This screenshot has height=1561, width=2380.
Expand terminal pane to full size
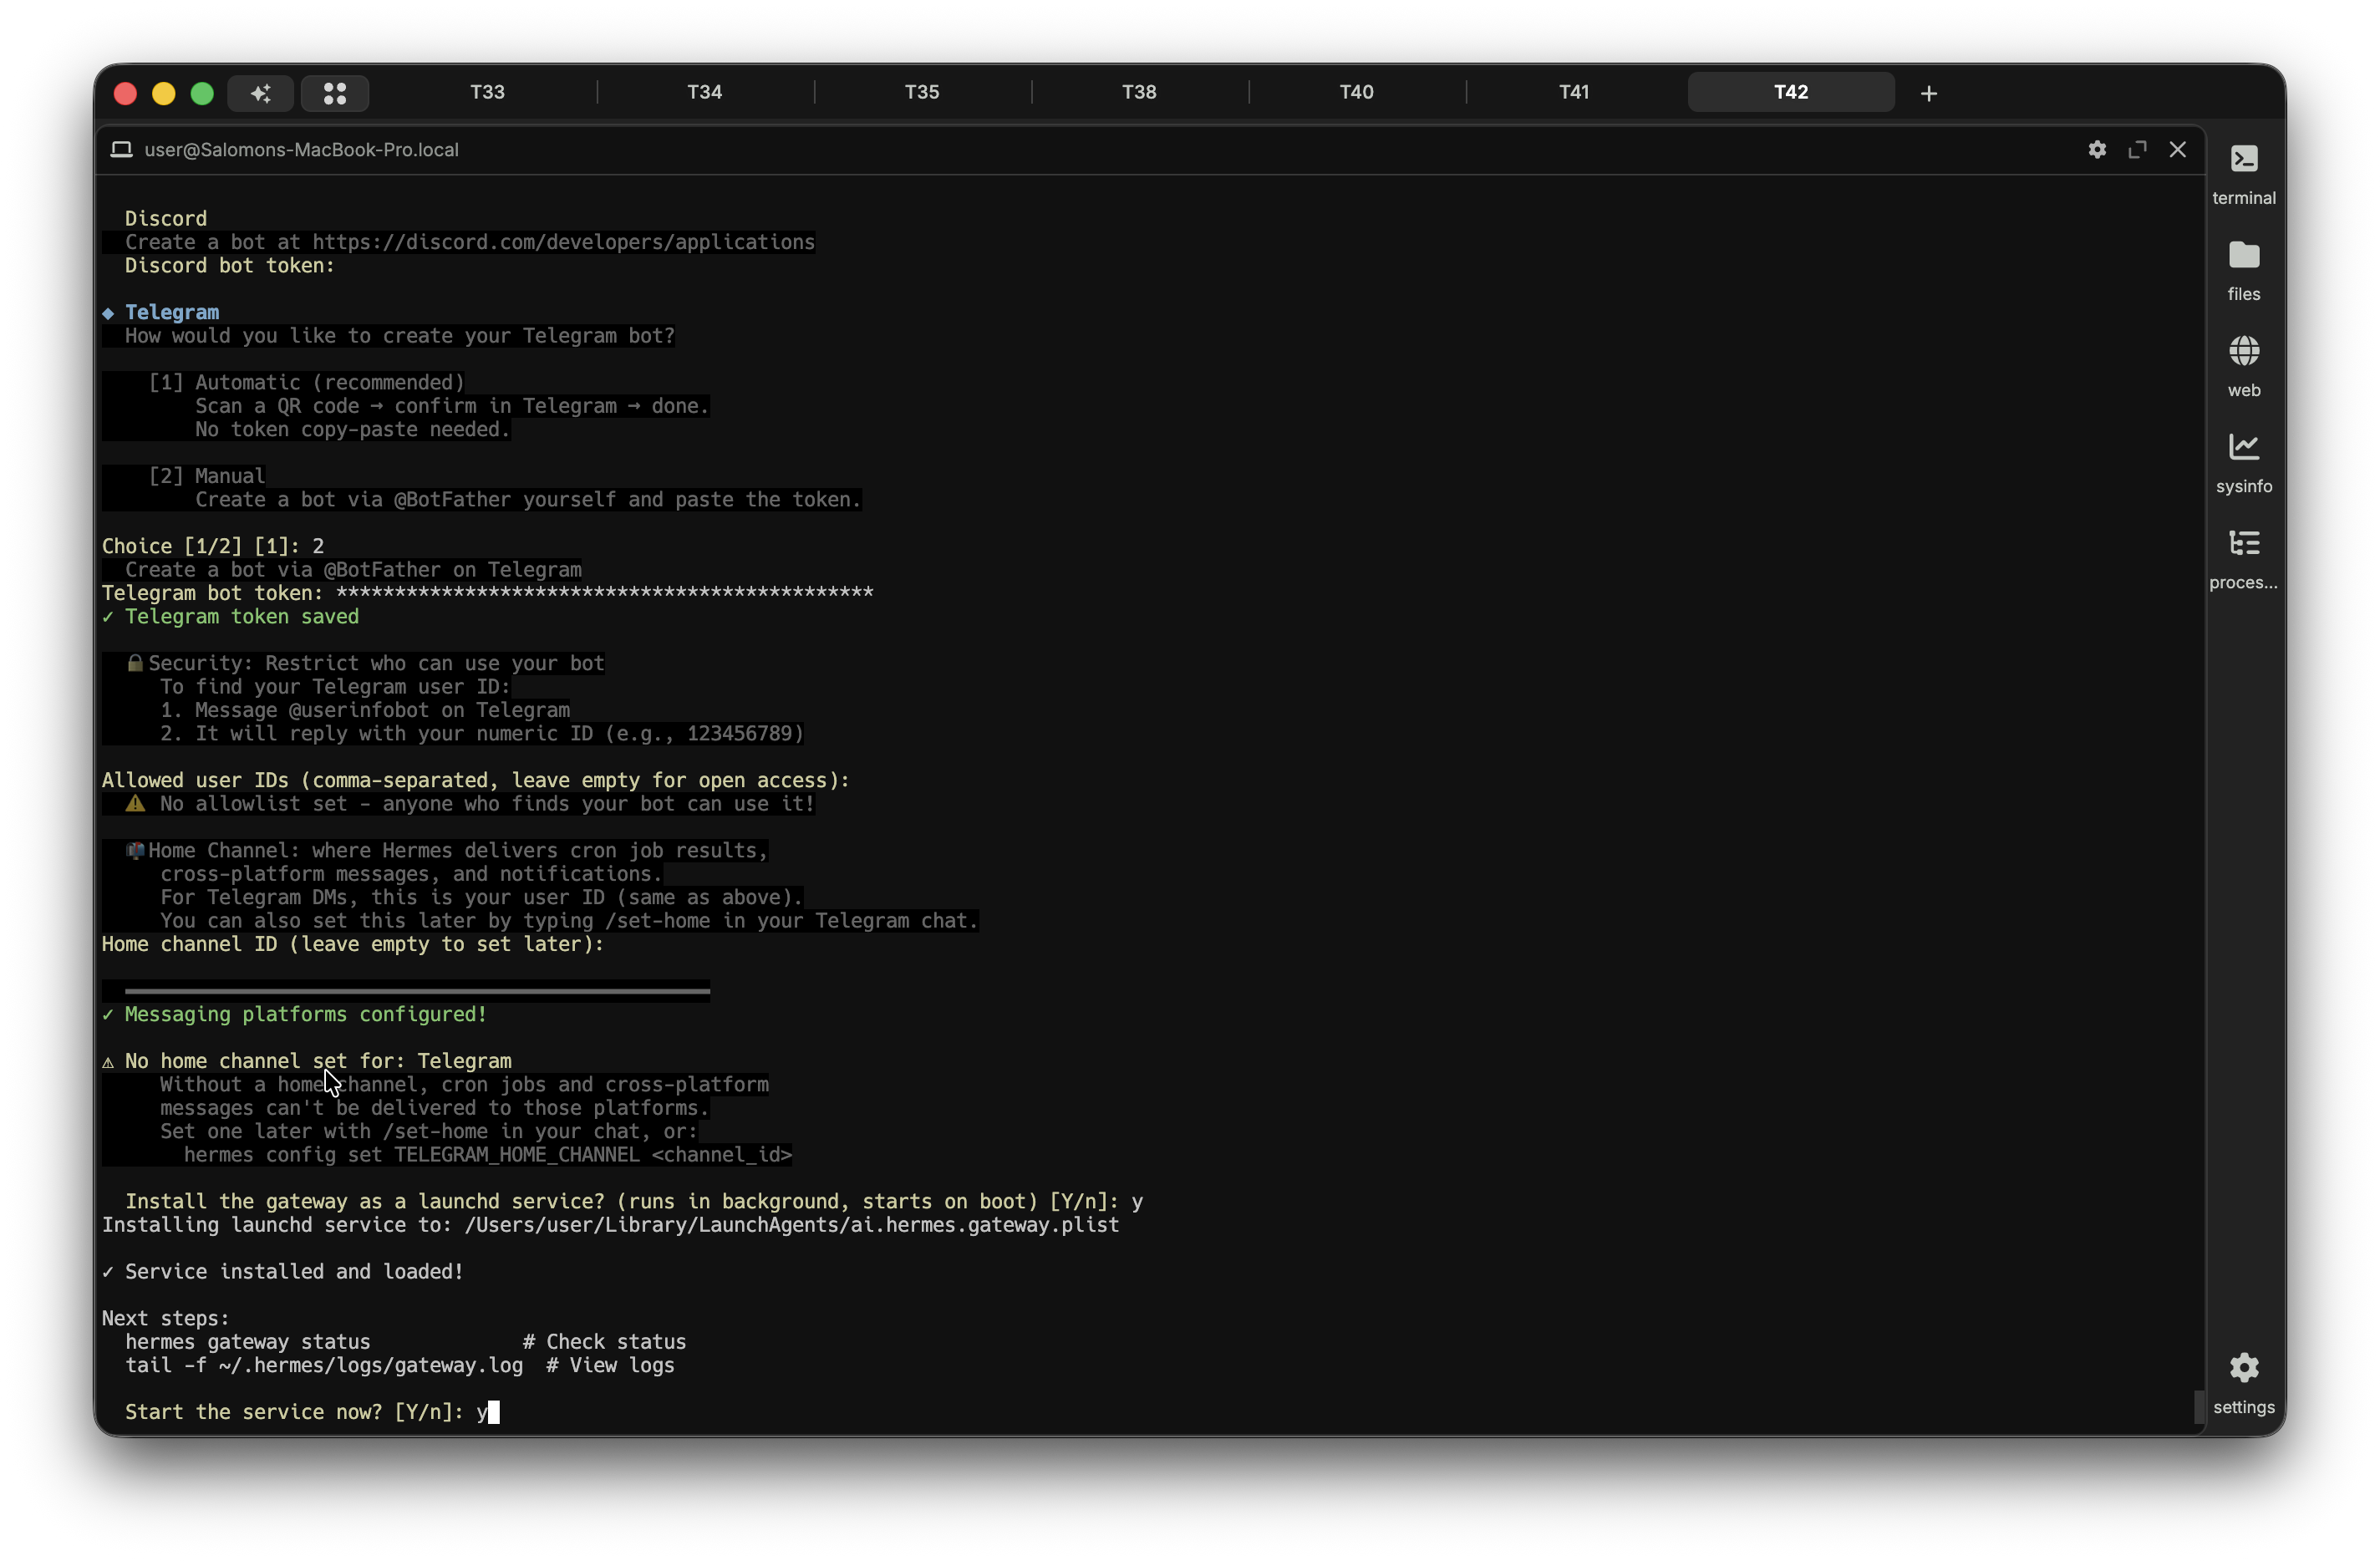[x=2137, y=149]
